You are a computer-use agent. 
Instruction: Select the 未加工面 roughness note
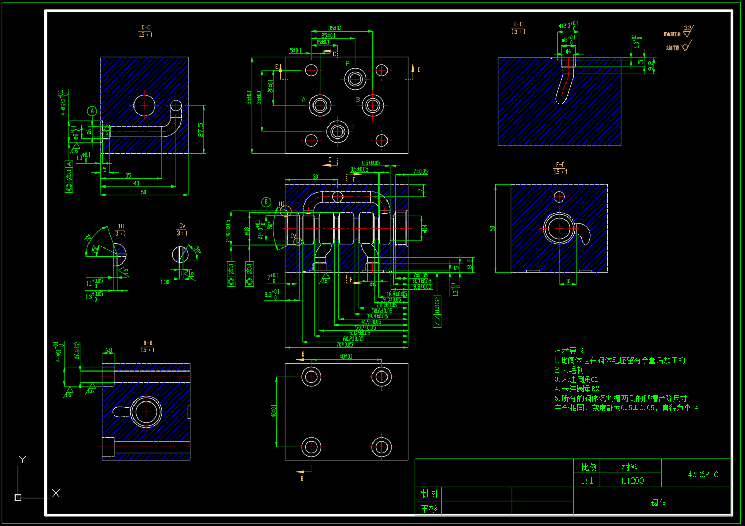click(673, 48)
